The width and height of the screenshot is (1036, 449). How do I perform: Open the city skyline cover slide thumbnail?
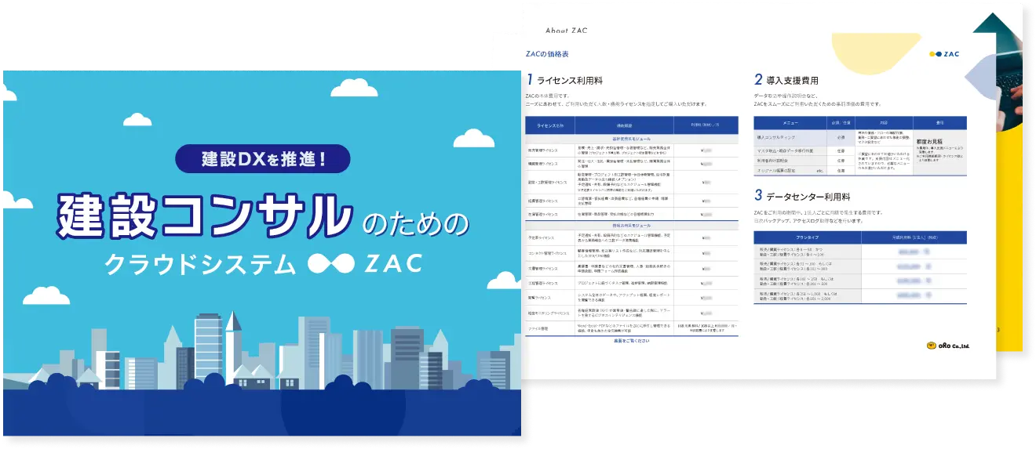[x=262, y=253]
